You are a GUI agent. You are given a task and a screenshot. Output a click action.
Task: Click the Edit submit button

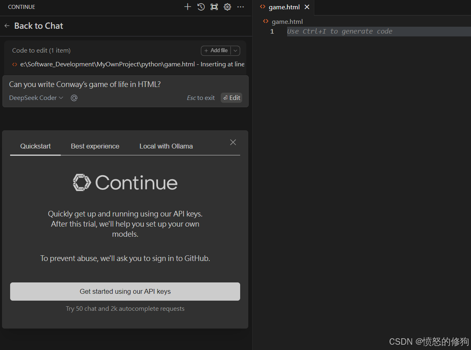232,98
